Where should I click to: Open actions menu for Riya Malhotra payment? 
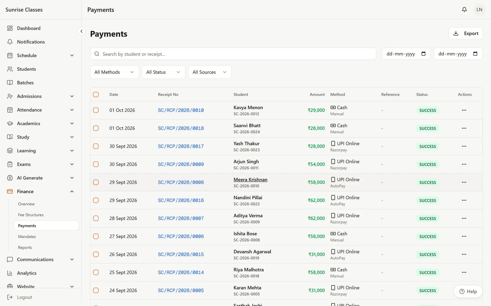point(464,272)
